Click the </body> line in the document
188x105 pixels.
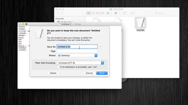[x=22, y=48]
